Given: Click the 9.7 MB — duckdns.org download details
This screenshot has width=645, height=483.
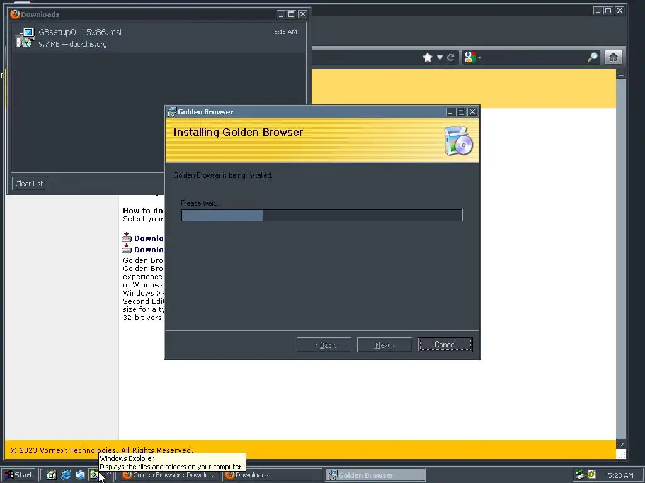Looking at the screenshot, I should tap(72, 44).
